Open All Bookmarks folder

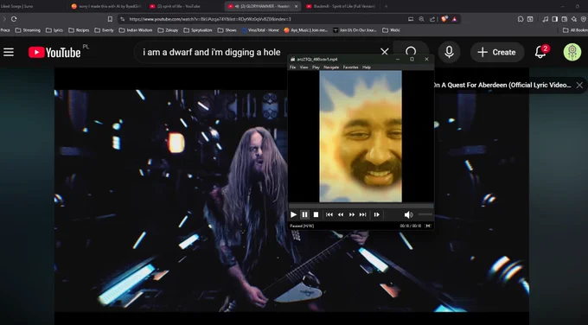pos(575,30)
